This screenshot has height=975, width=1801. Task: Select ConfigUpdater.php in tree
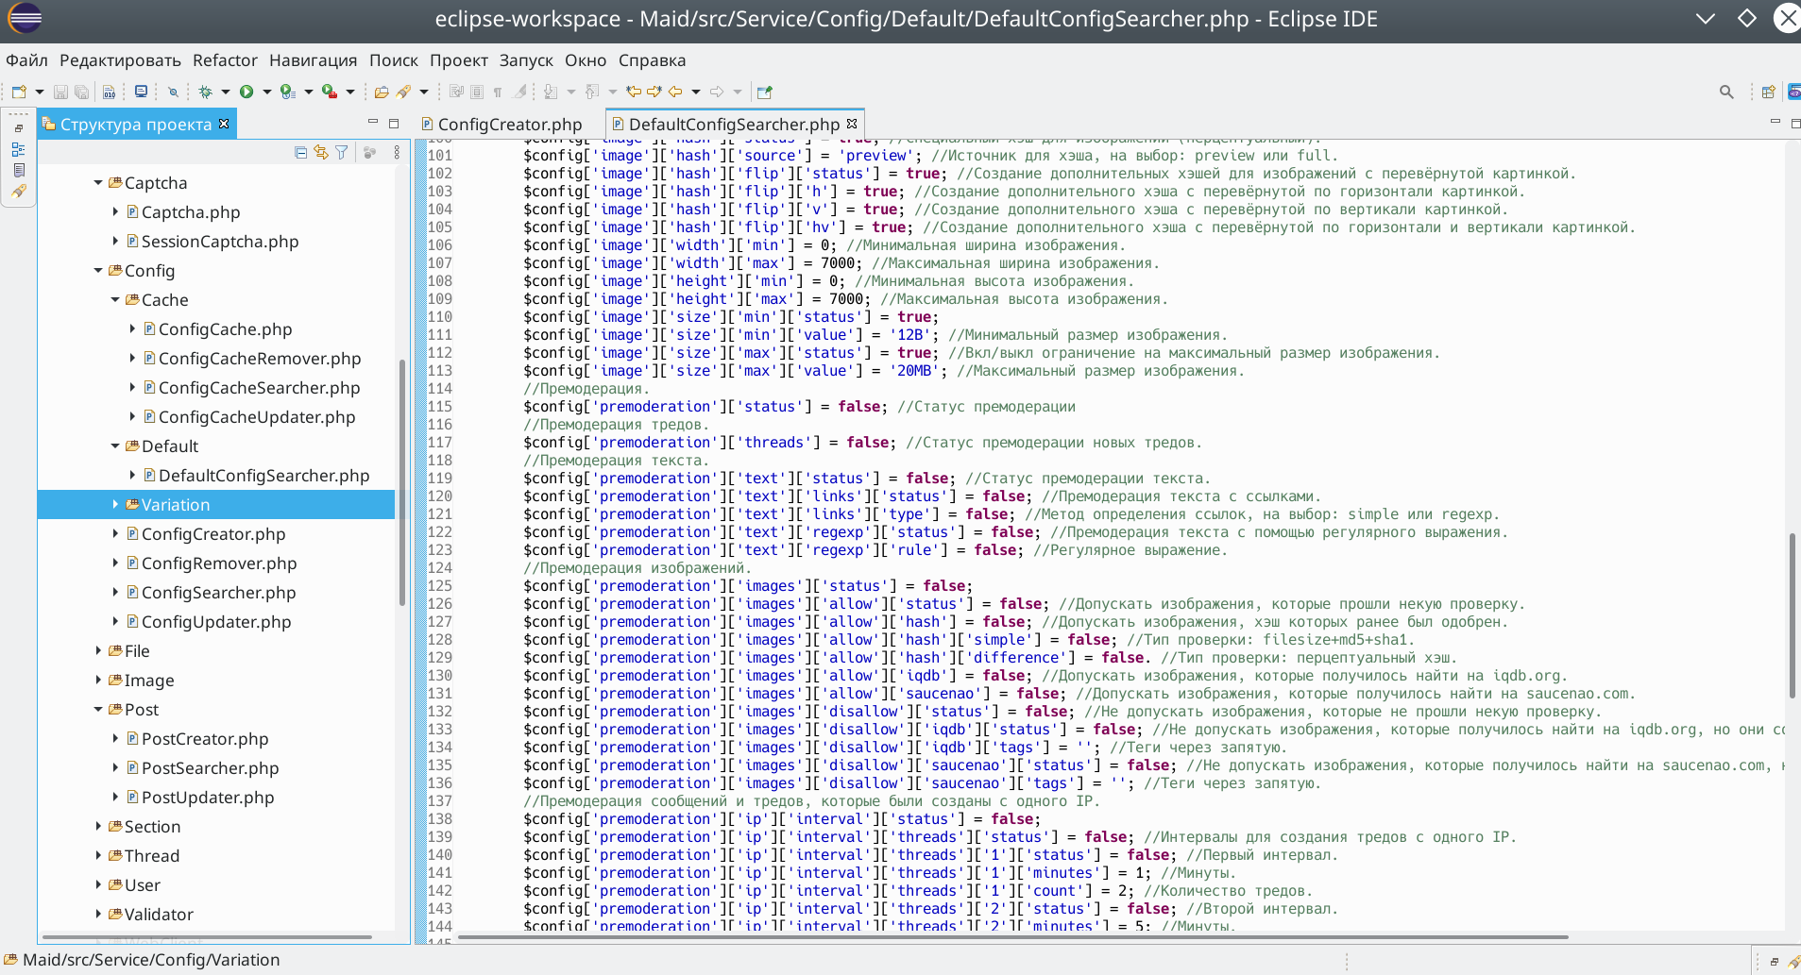tap(216, 622)
